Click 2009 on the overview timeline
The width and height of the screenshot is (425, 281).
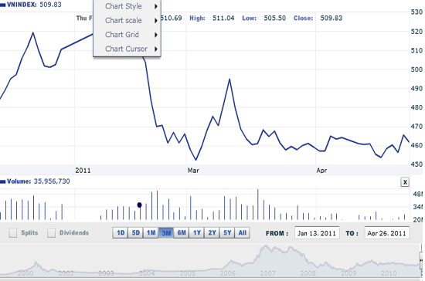348,273
